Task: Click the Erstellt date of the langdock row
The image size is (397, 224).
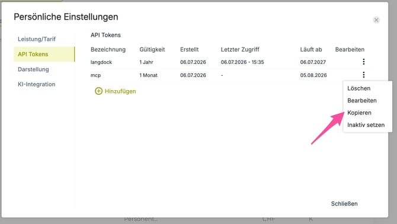Action: [193, 62]
